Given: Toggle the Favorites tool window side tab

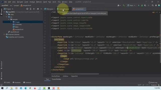Looking at the screenshot, I should [1, 75].
